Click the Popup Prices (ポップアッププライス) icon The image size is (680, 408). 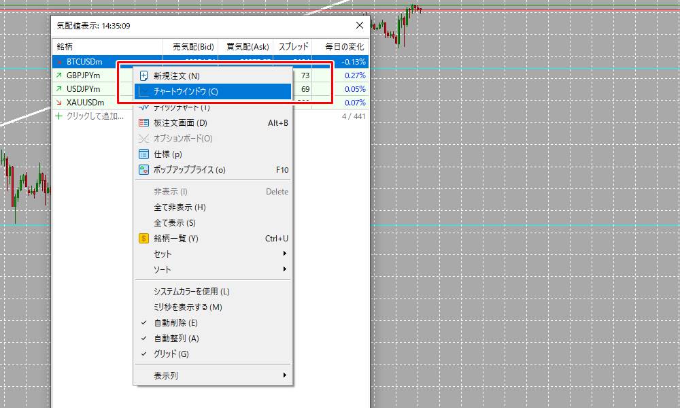(143, 170)
